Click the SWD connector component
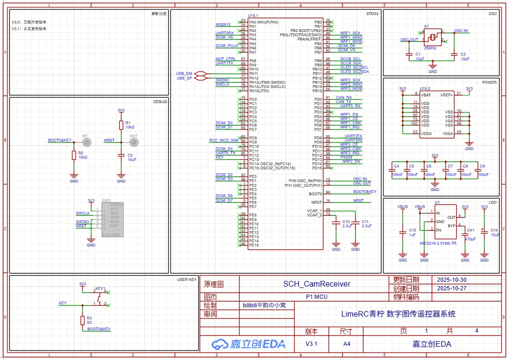Screen dimensions: 507x359 [x=113, y=219]
